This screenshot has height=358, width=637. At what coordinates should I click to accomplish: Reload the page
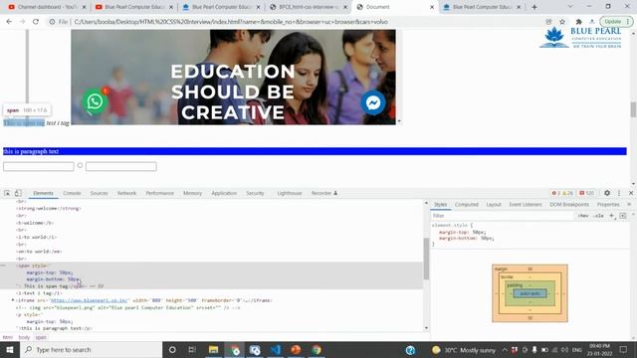(36, 22)
